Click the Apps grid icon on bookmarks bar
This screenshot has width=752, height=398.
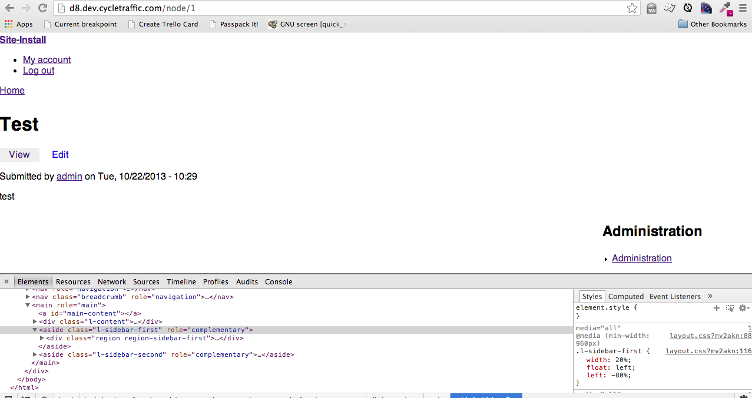8,24
